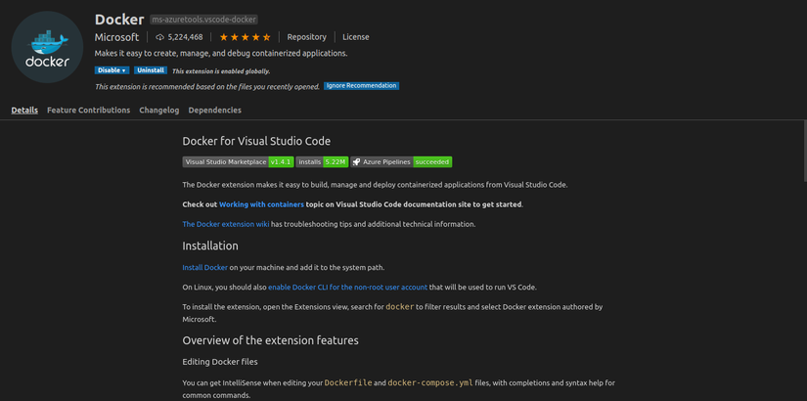This screenshot has width=807, height=401.
Task: Select the Details tab
Action: coord(24,111)
